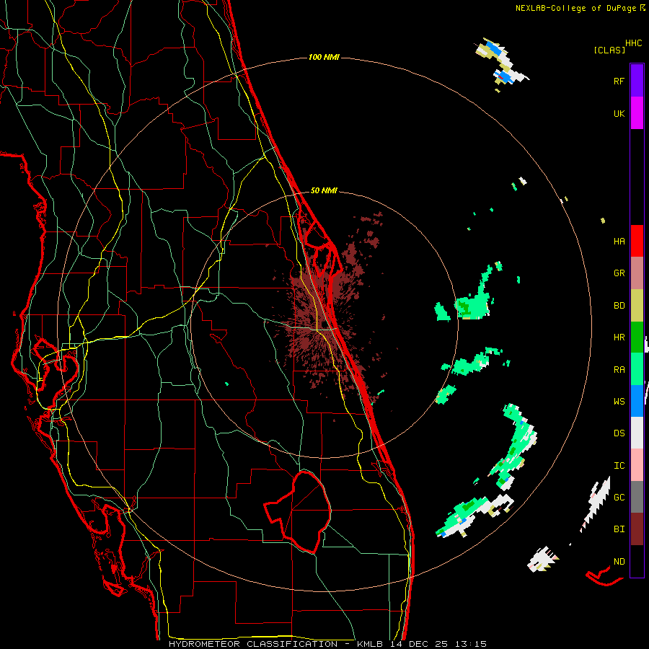Click the RA light green swatch
This screenshot has height=649, width=649.
[637, 369]
